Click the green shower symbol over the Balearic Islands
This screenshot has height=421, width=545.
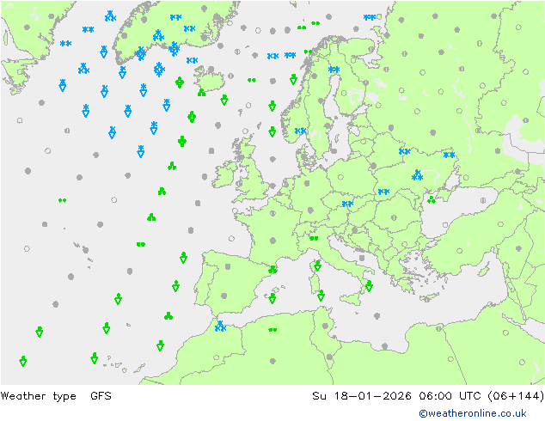[272, 298]
